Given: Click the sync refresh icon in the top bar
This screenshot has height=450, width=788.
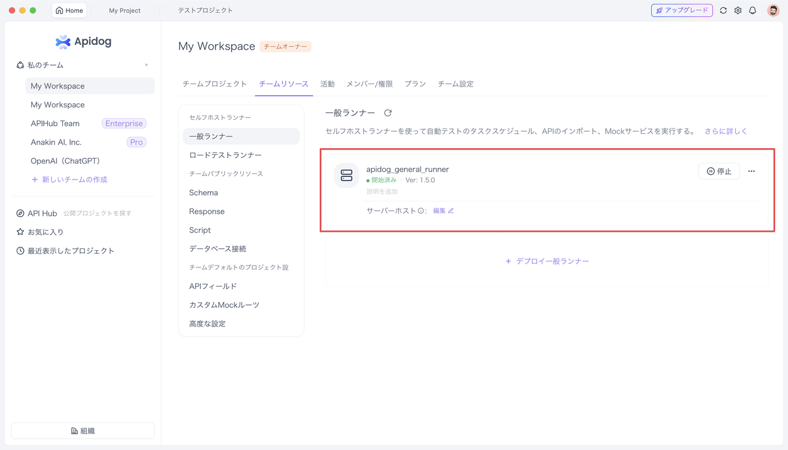Looking at the screenshot, I should 723,10.
